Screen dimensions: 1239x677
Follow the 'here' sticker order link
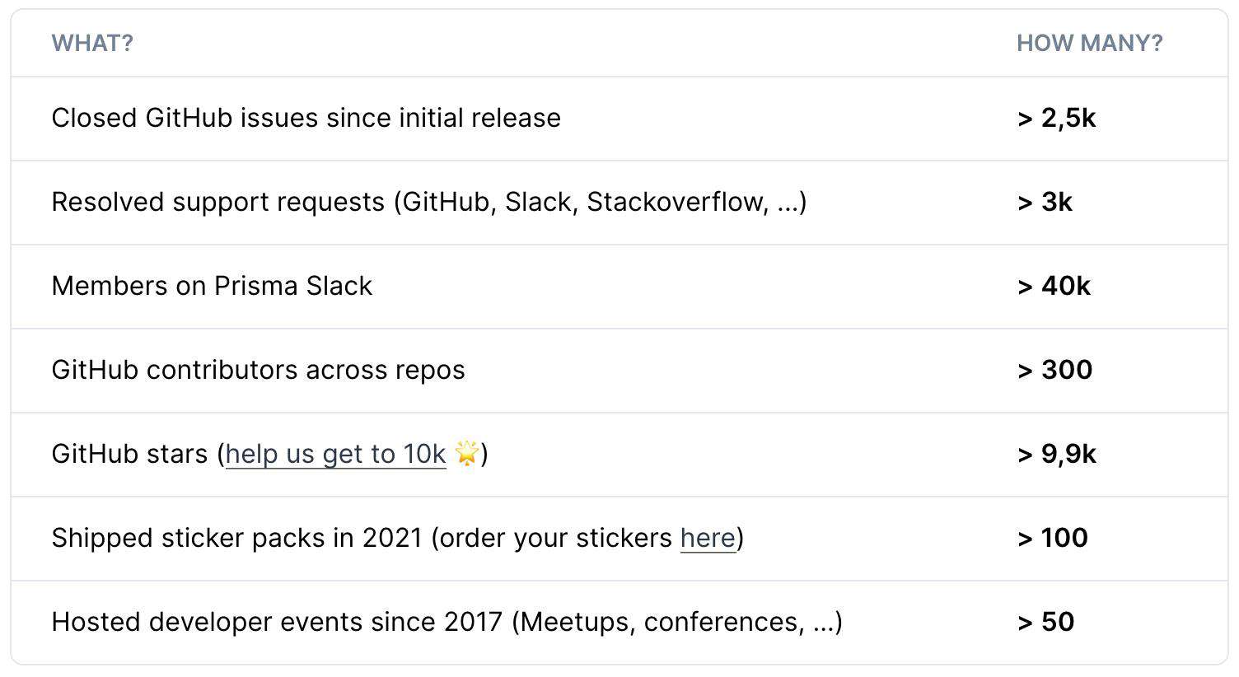(x=708, y=538)
